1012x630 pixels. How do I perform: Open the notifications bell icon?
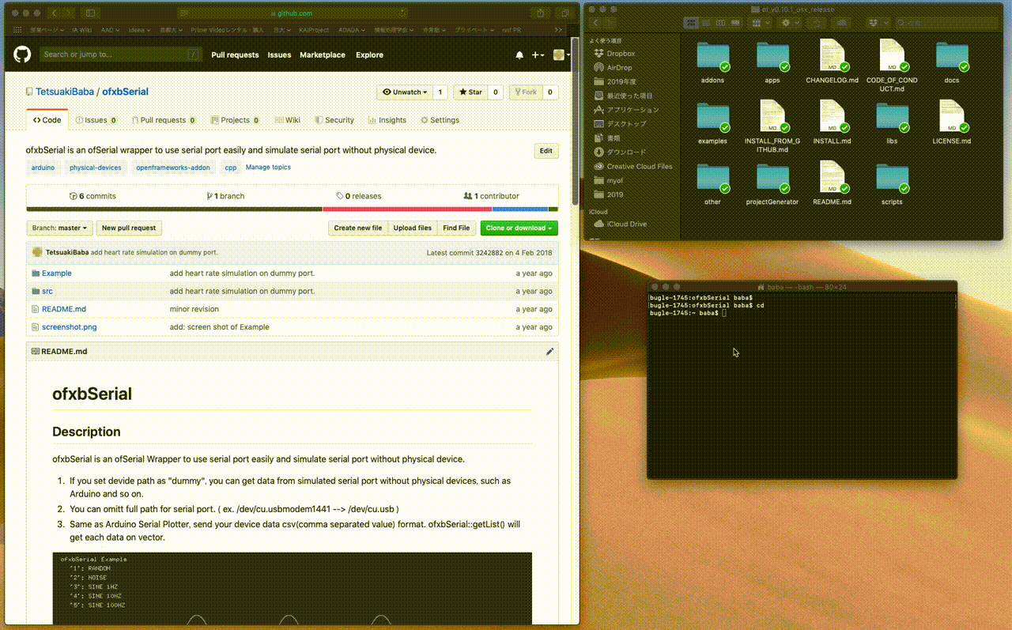[519, 55]
